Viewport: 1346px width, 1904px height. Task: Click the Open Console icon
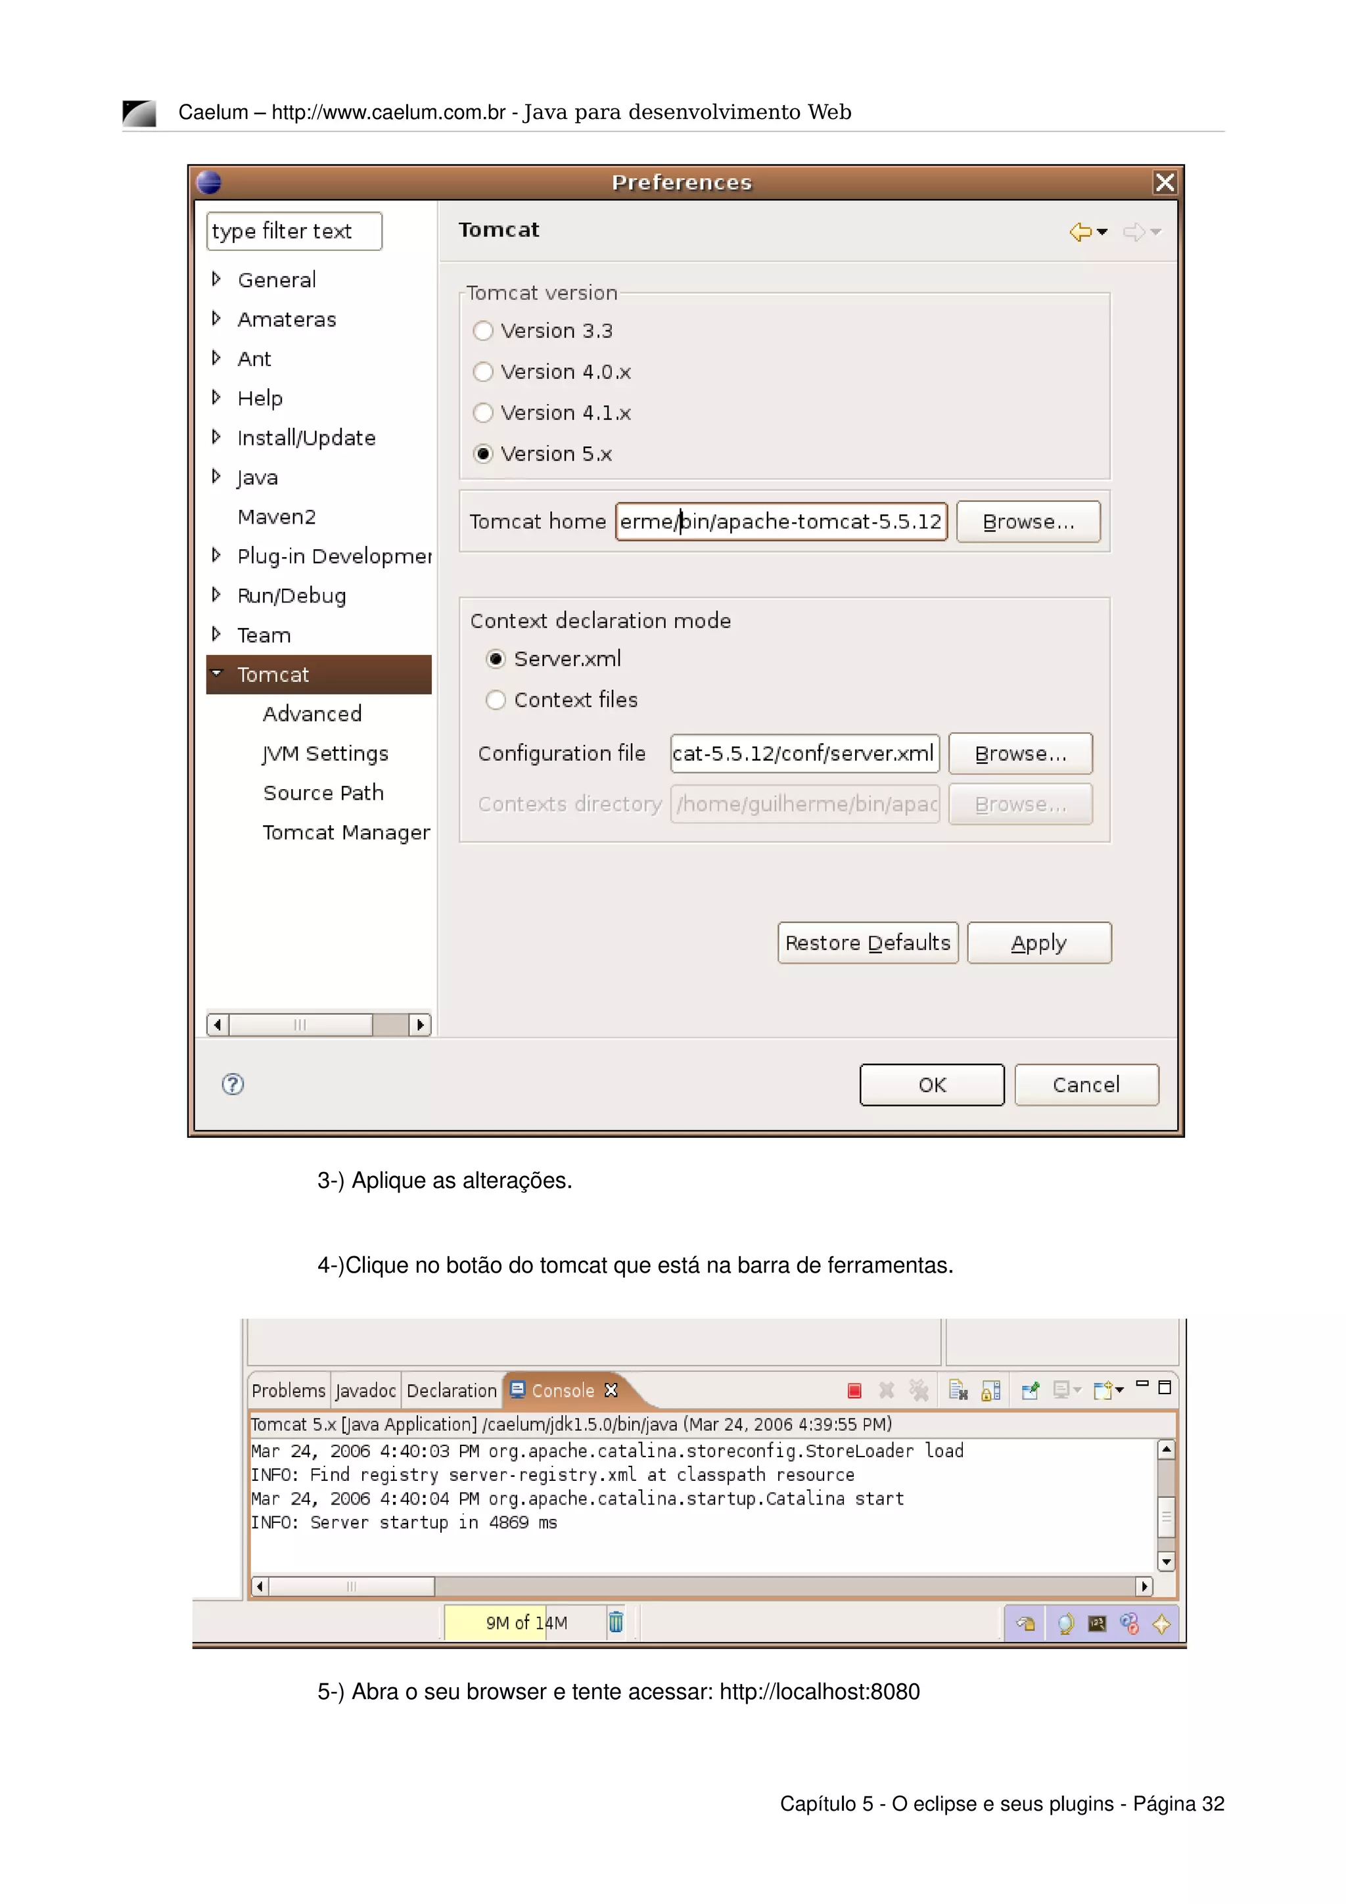tap(1102, 1391)
